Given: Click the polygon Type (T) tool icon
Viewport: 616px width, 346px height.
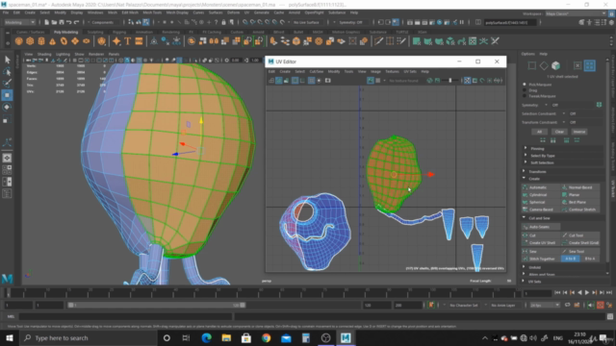Looking at the screenshot, I should coord(128,41).
